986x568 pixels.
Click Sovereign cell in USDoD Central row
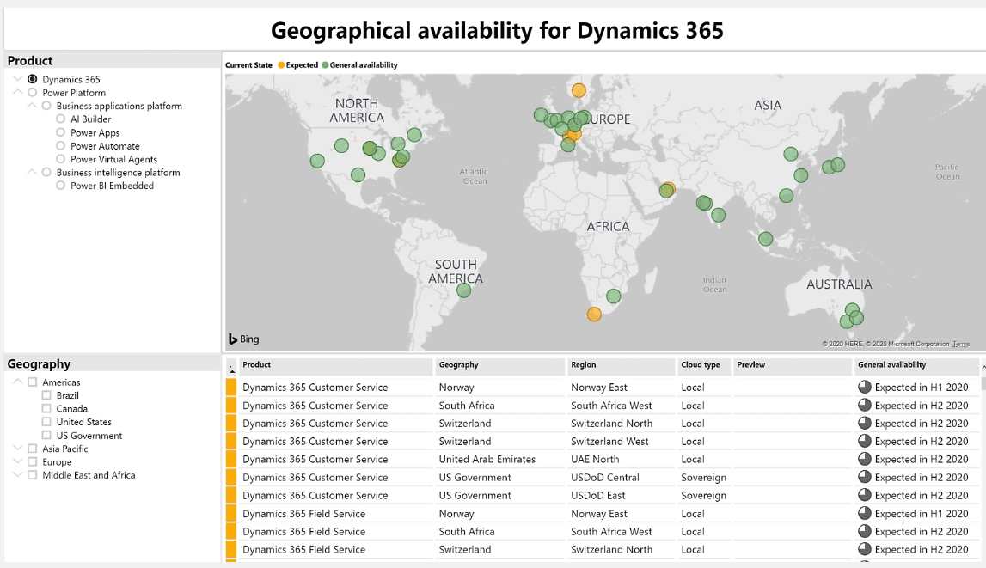[704, 478]
